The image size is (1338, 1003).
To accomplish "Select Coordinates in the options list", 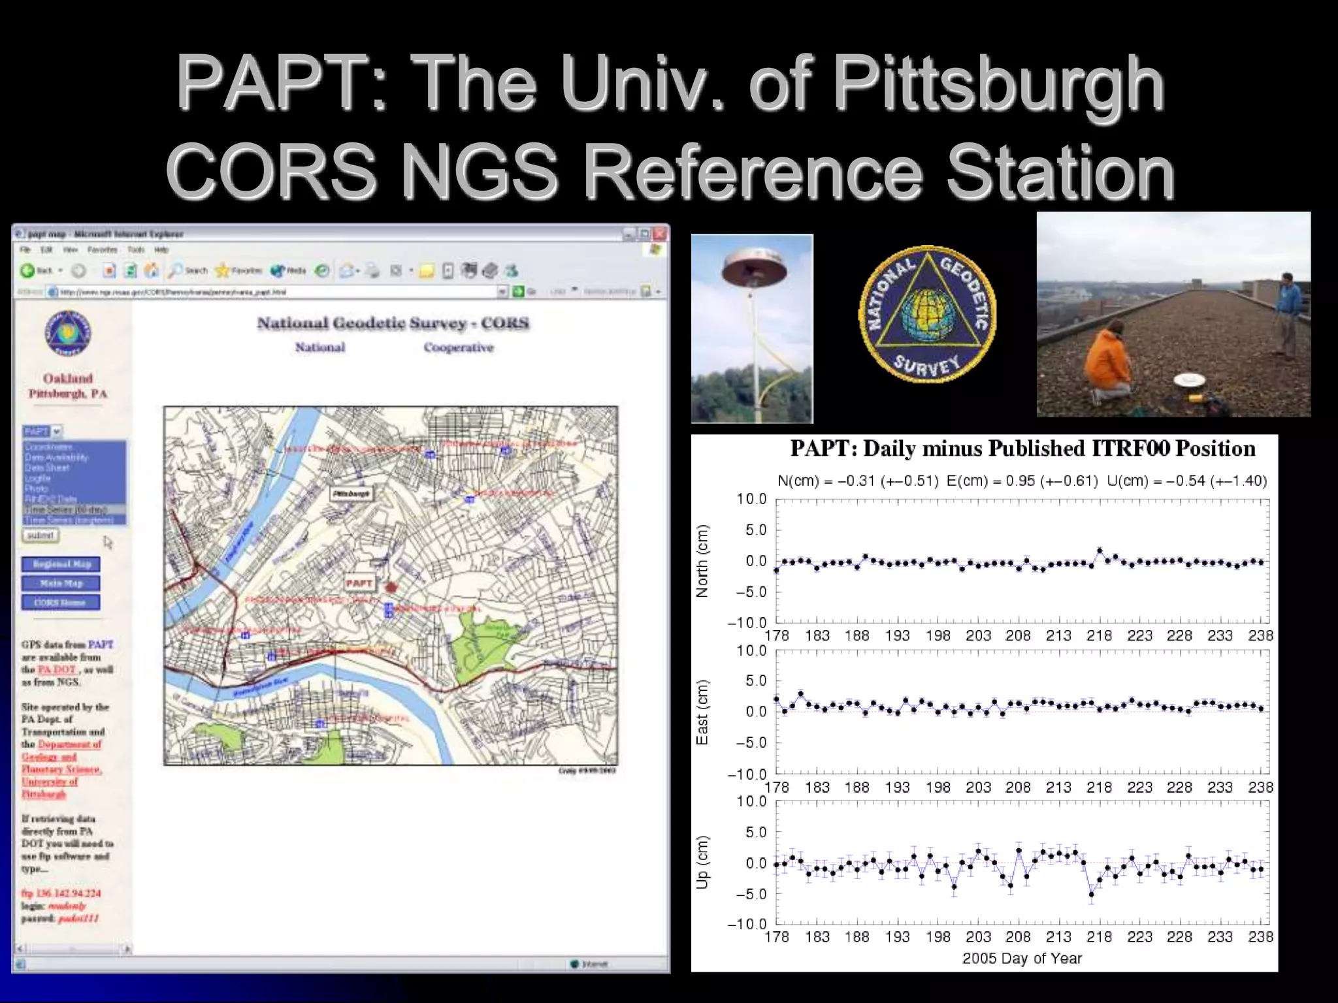I will point(74,447).
